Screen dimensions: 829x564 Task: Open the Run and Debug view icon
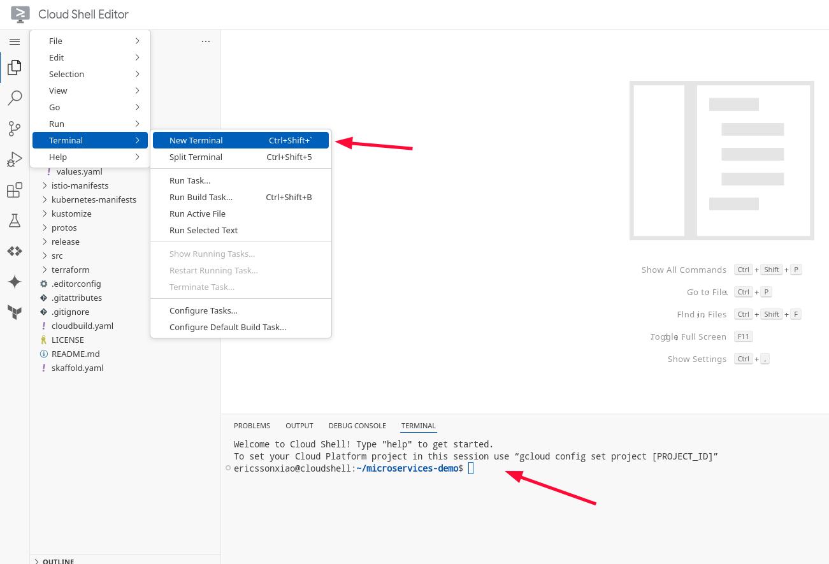pos(14,159)
